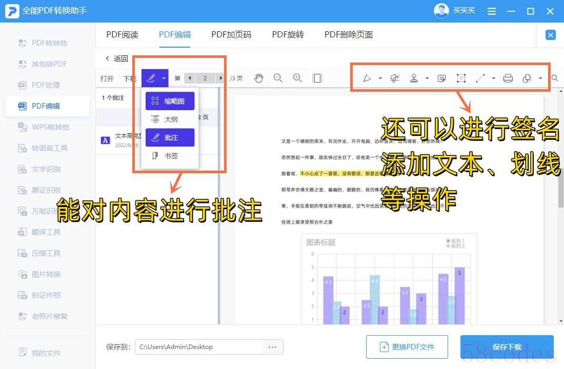Image resolution: width=564 pixels, height=369 pixels.
Task: Choose 书签 from the panel menu
Action: coord(170,156)
